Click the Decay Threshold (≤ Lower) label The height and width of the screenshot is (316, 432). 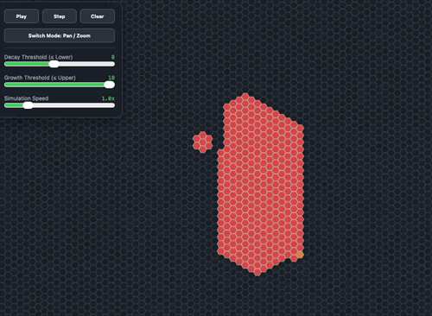coord(38,57)
